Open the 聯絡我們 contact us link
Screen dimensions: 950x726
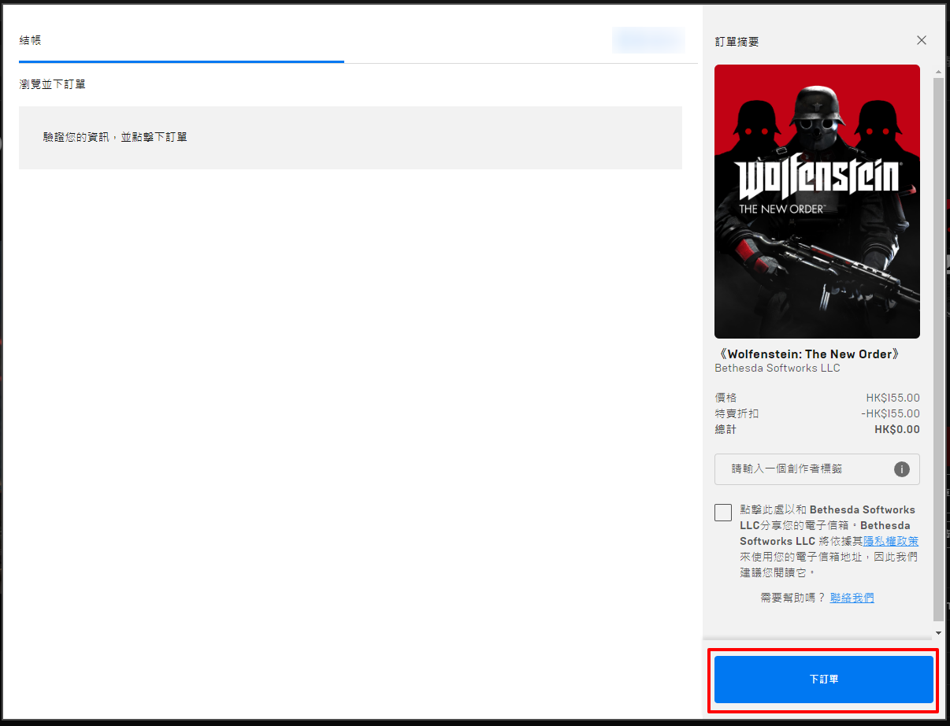pos(852,598)
